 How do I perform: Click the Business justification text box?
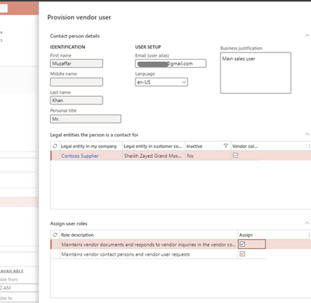255,73
